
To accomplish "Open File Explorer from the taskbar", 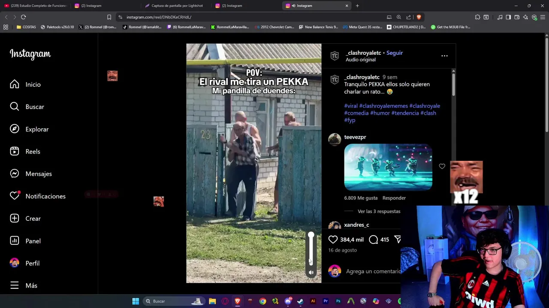I will point(212,301).
